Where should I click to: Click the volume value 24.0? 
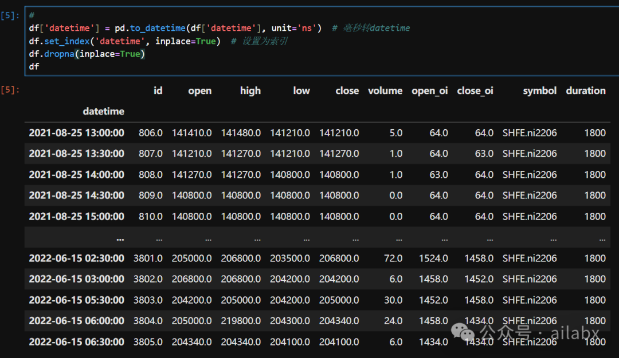(x=393, y=321)
